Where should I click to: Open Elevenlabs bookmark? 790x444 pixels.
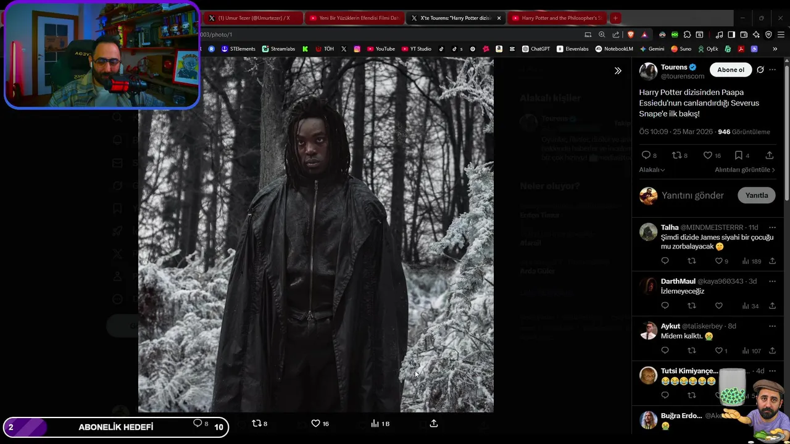(573, 49)
